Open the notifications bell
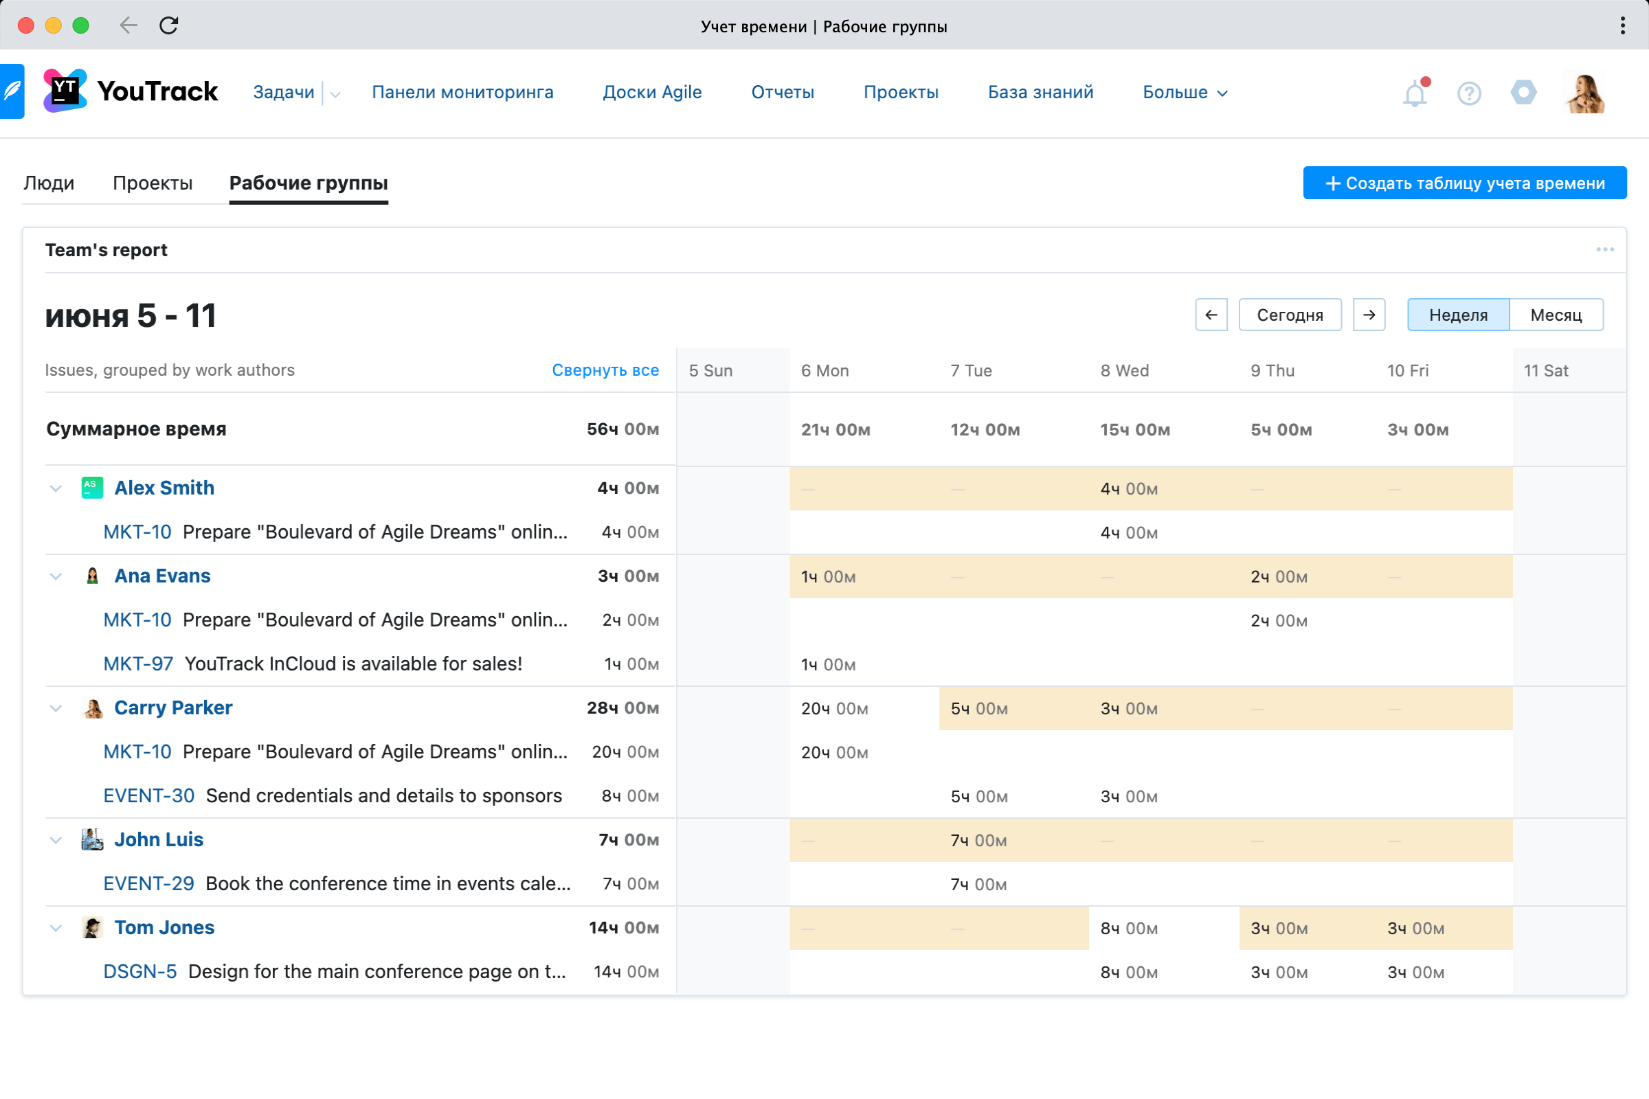The height and width of the screenshot is (1099, 1649). click(x=1415, y=93)
